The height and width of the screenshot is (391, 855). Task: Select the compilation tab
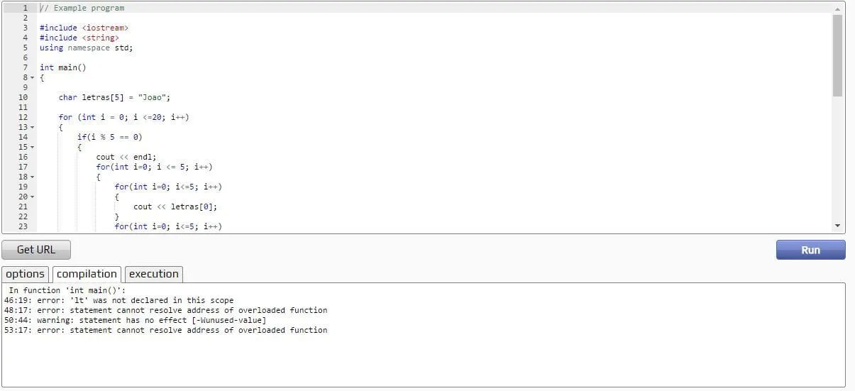click(87, 274)
